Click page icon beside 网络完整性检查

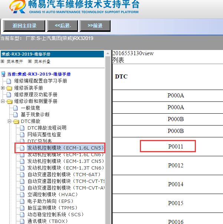(22, 134)
